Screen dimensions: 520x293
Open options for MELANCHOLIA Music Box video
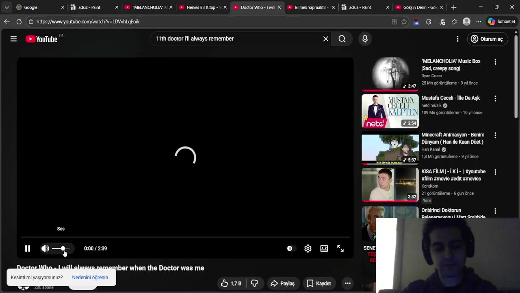(x=495, y=62)
